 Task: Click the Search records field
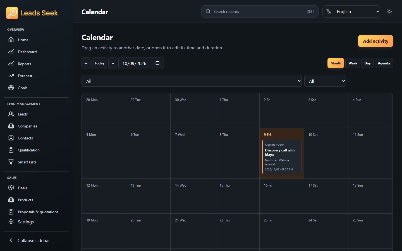click(260, 11)
